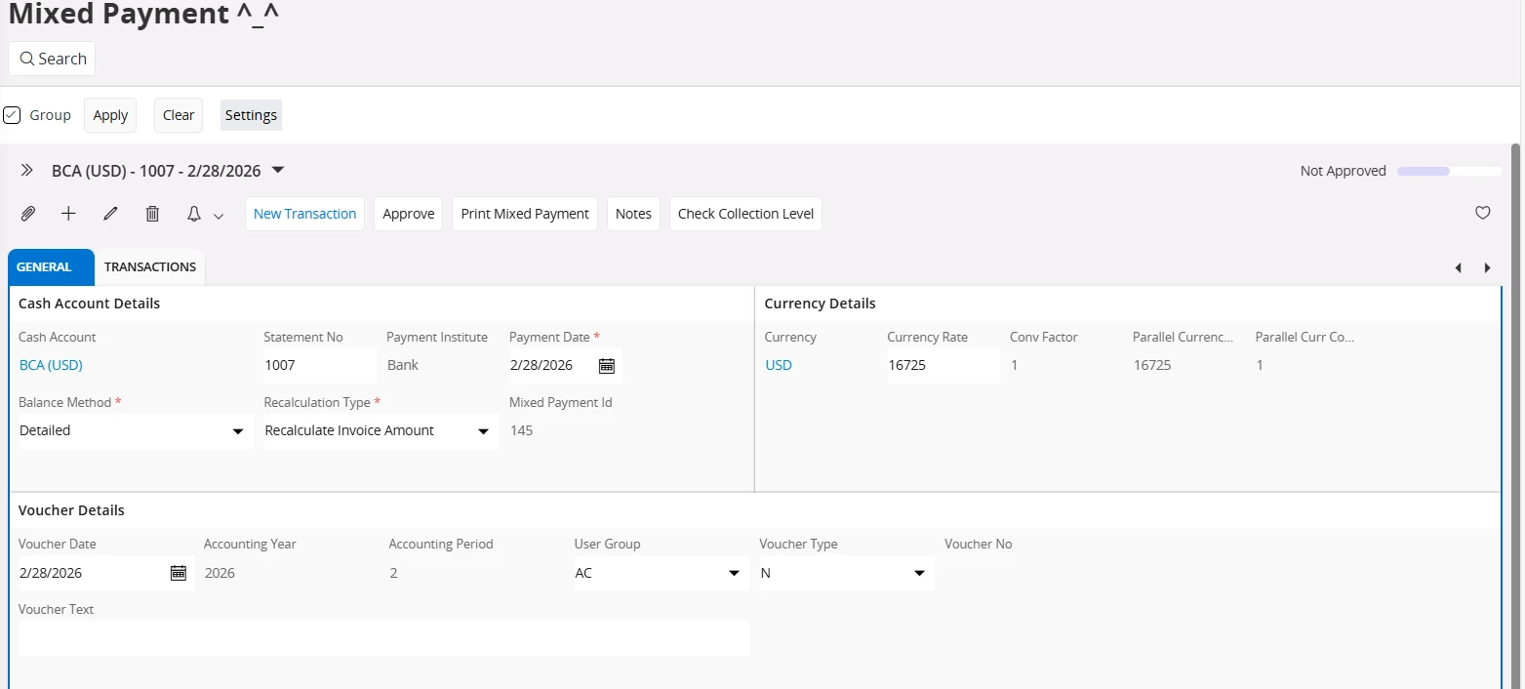The width and height of the screenshot is (1525, 689).
Task: Click the paperclip attachments icon
Action: click(28, 214)
